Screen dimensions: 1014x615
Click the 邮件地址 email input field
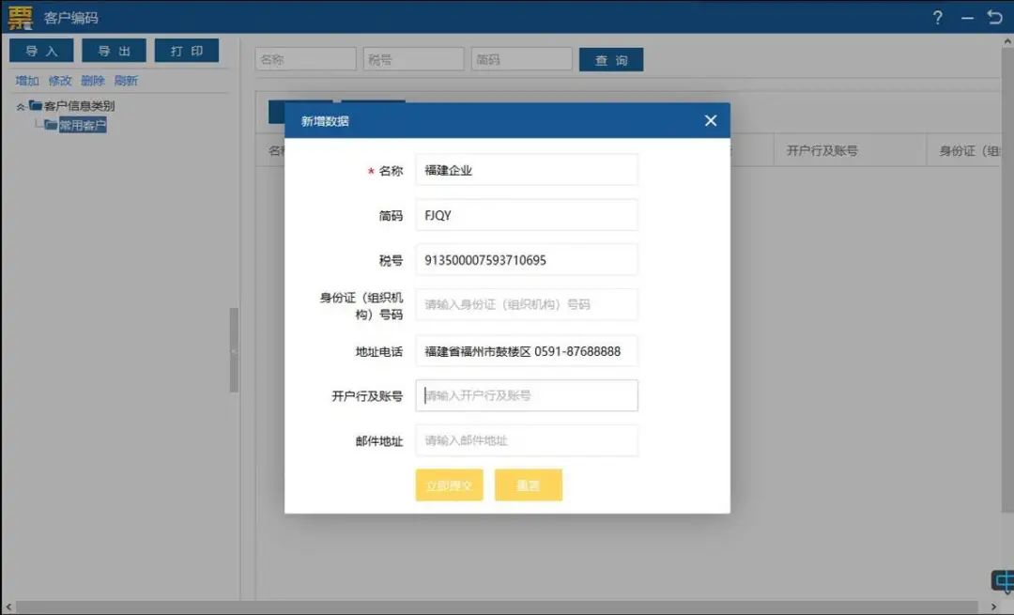point(526,440)
